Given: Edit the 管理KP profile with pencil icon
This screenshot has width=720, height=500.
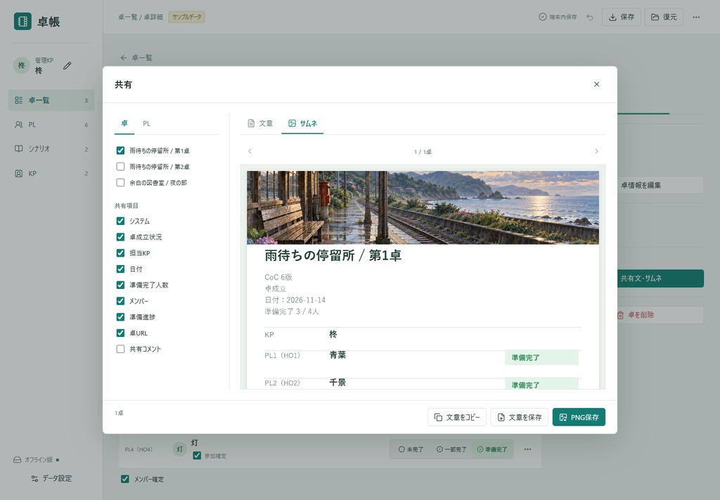Looking at the screenshot, I should (67, 65).
